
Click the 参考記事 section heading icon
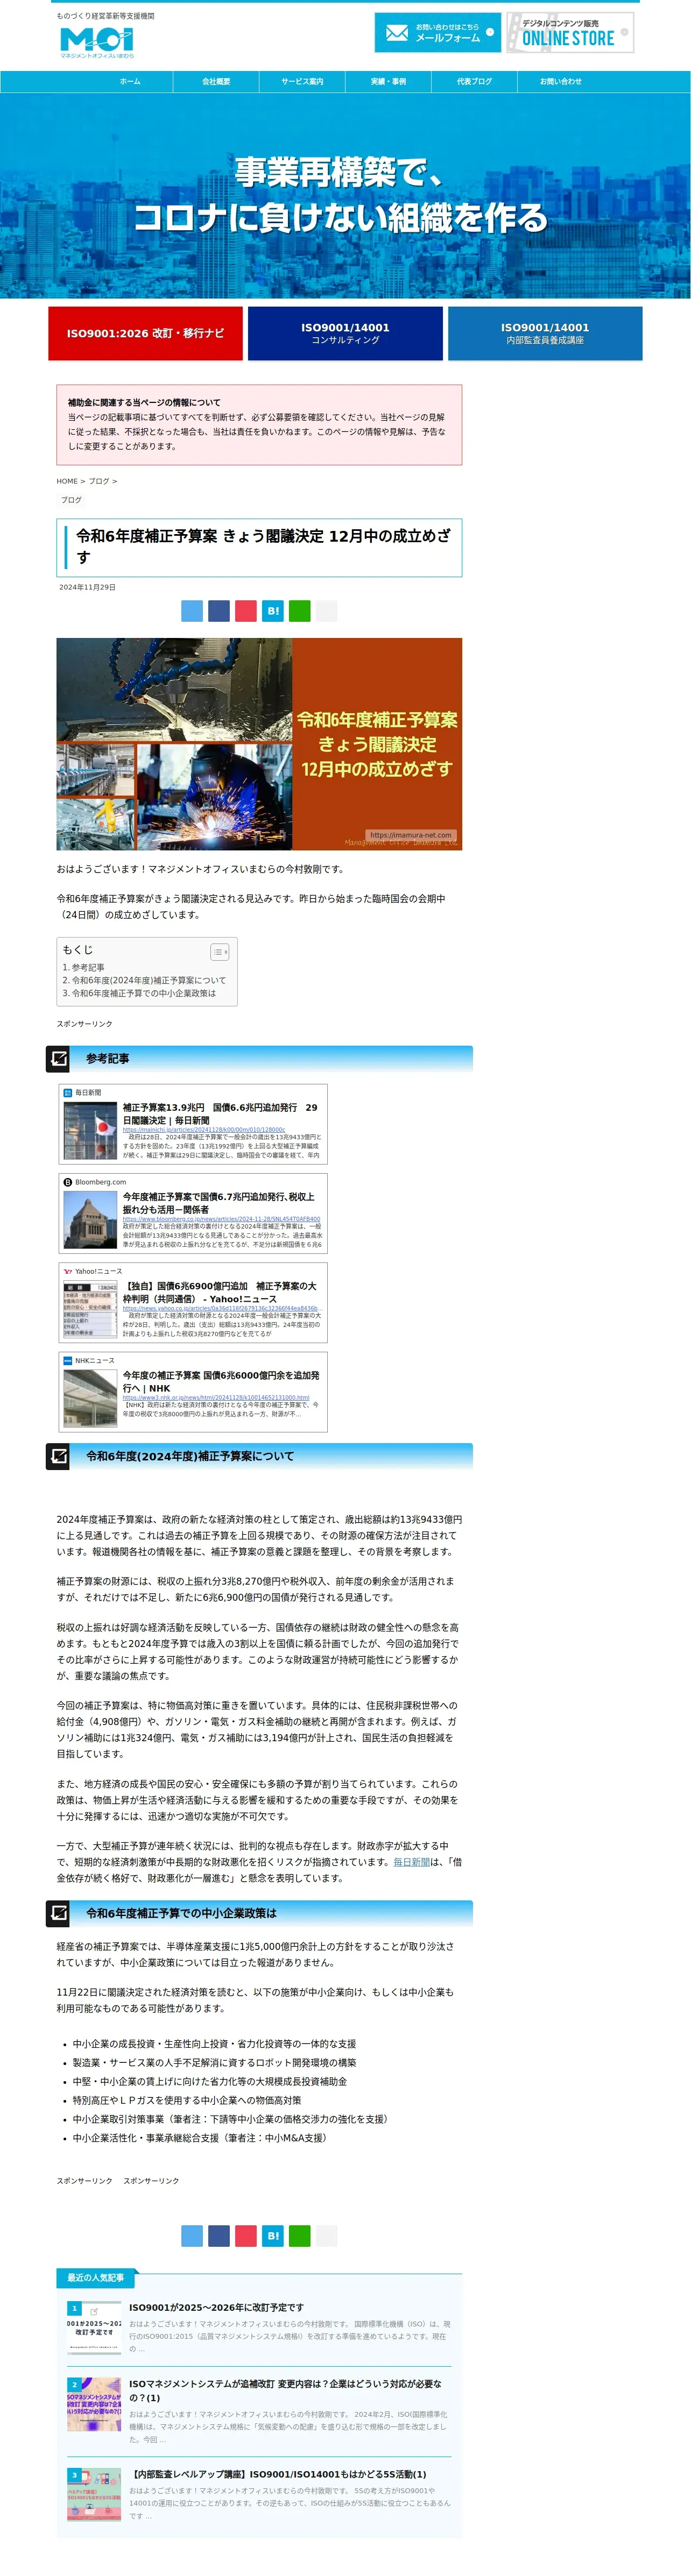click(x=59, y=1058)
